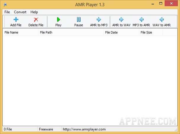Click the window resize grip corner

click(176, 130)
